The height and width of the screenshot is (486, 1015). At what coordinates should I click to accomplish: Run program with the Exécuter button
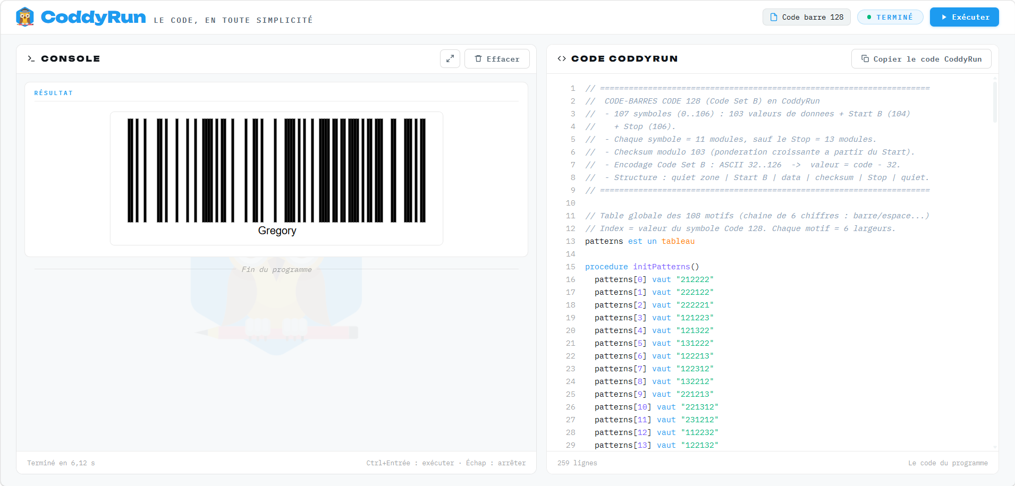[964, 17]
